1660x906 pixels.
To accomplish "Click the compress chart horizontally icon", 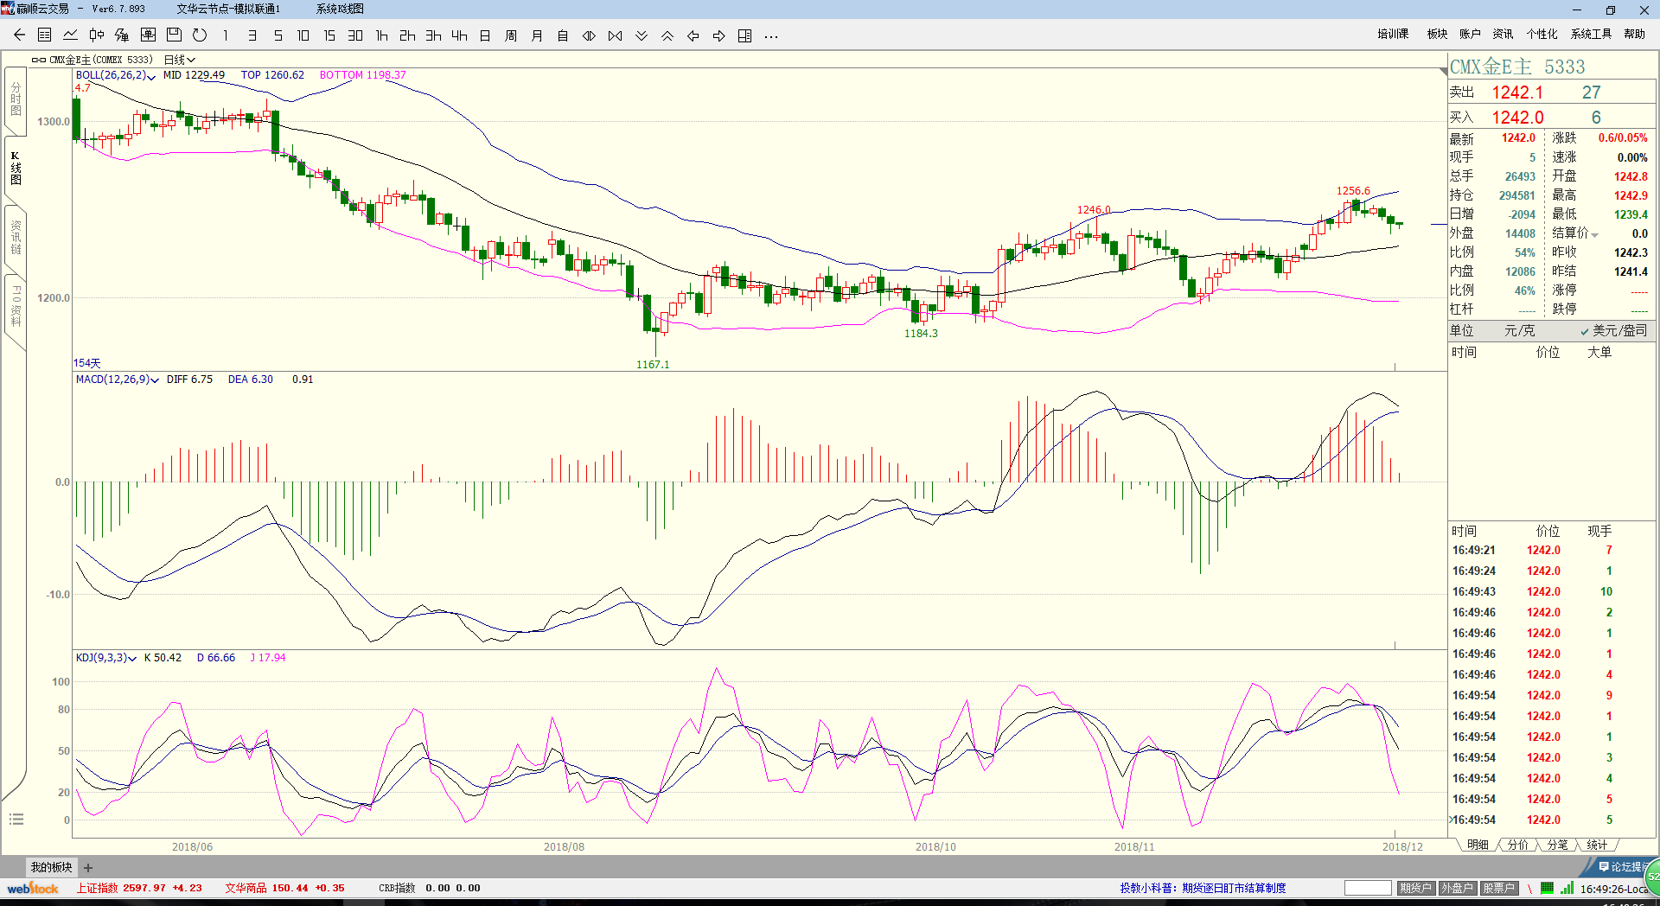I will click(615, 35).
